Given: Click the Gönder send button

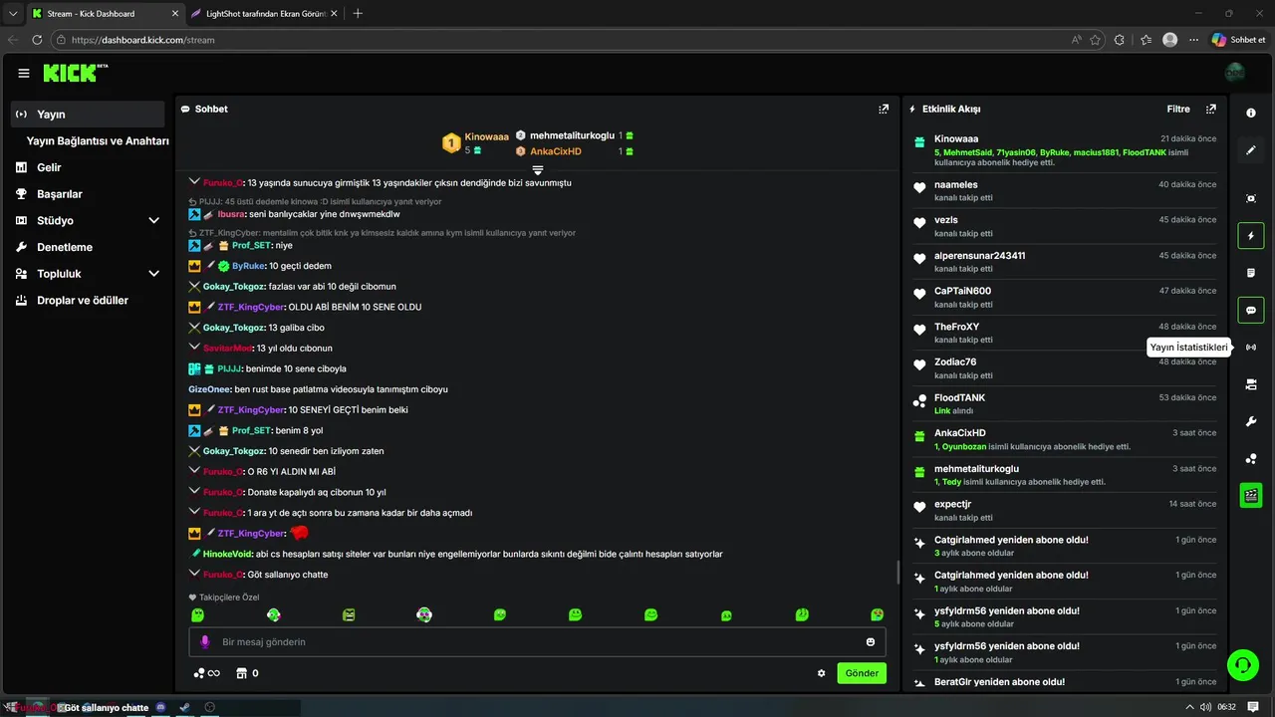Looking at the screenshot, I should coord(862,673).
